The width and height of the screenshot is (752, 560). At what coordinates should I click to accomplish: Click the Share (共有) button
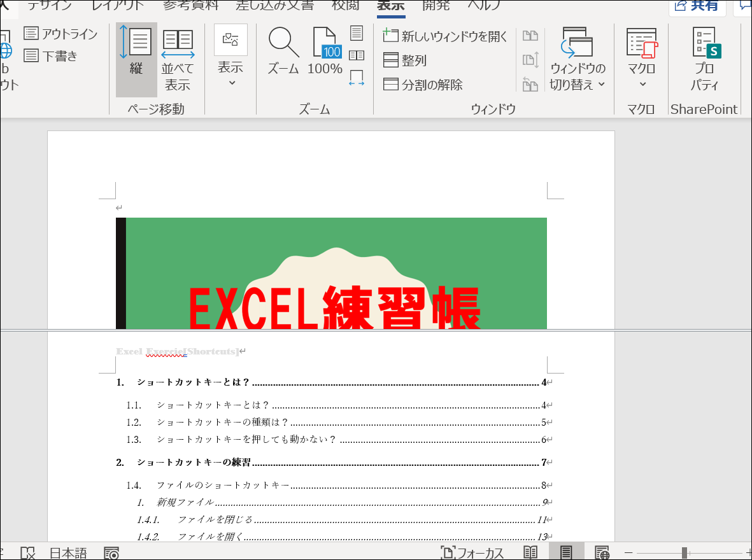[x=697, y=6]
